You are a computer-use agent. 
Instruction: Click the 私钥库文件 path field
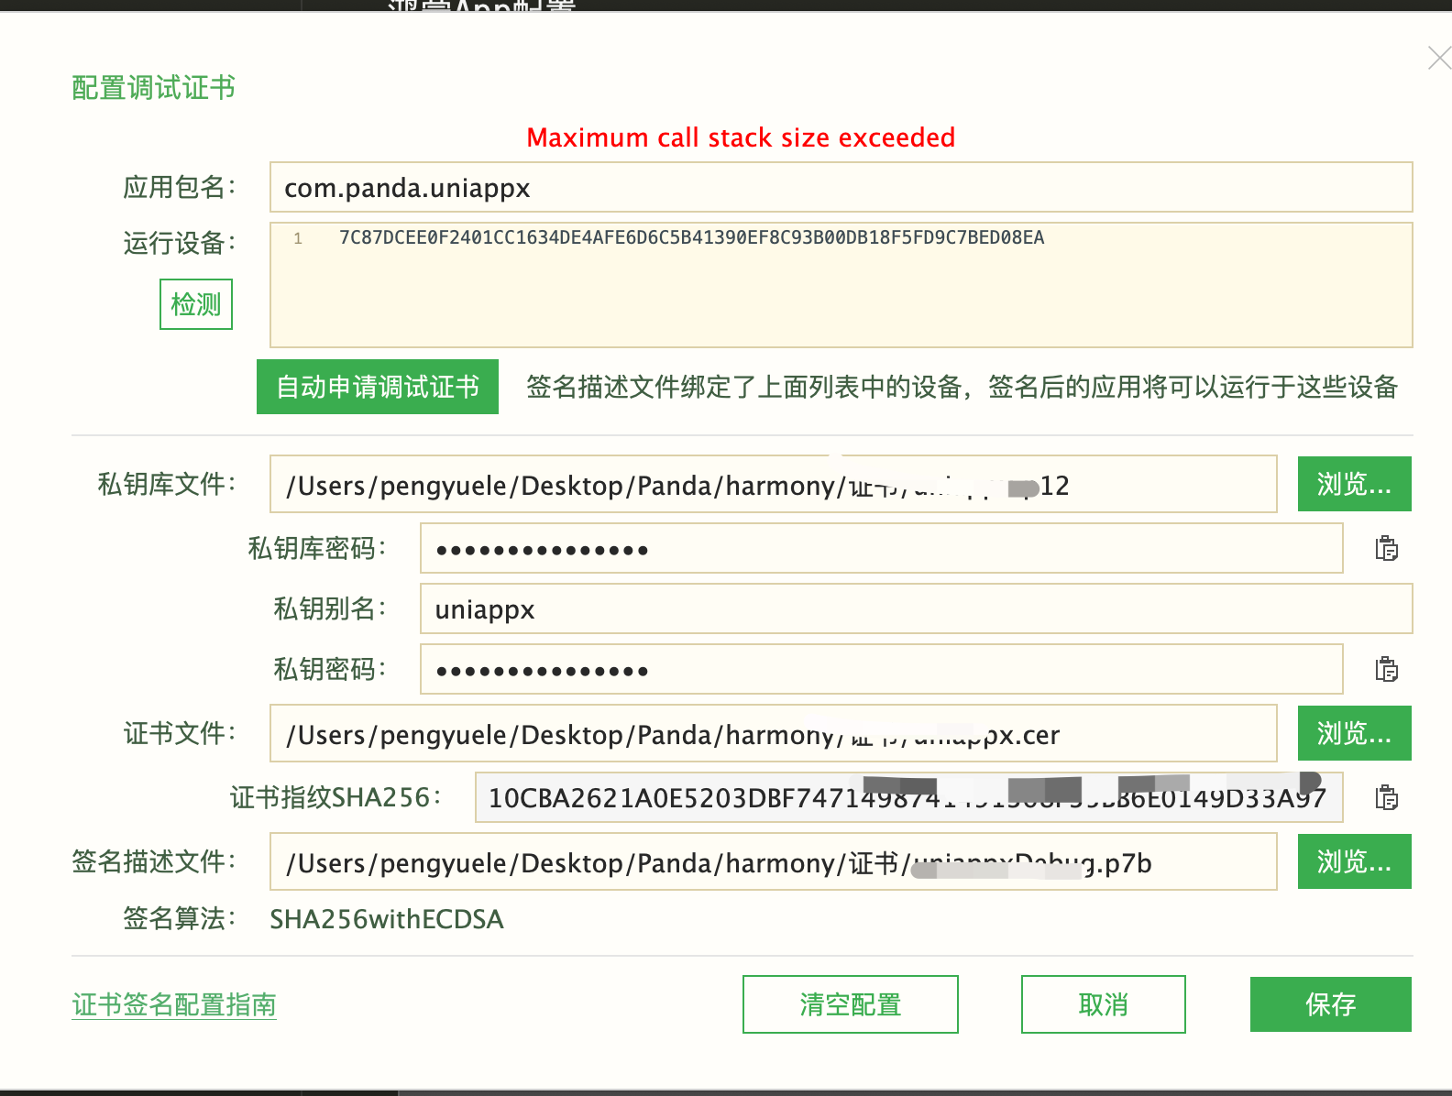click(773, 485)
